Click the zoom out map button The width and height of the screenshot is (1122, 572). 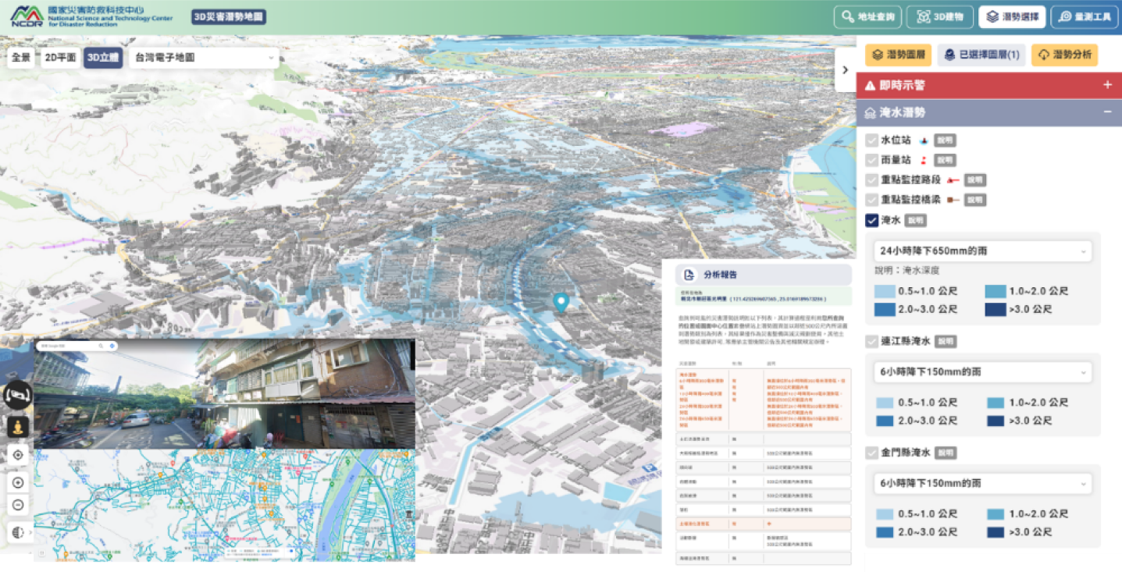[x=18, y=505]
